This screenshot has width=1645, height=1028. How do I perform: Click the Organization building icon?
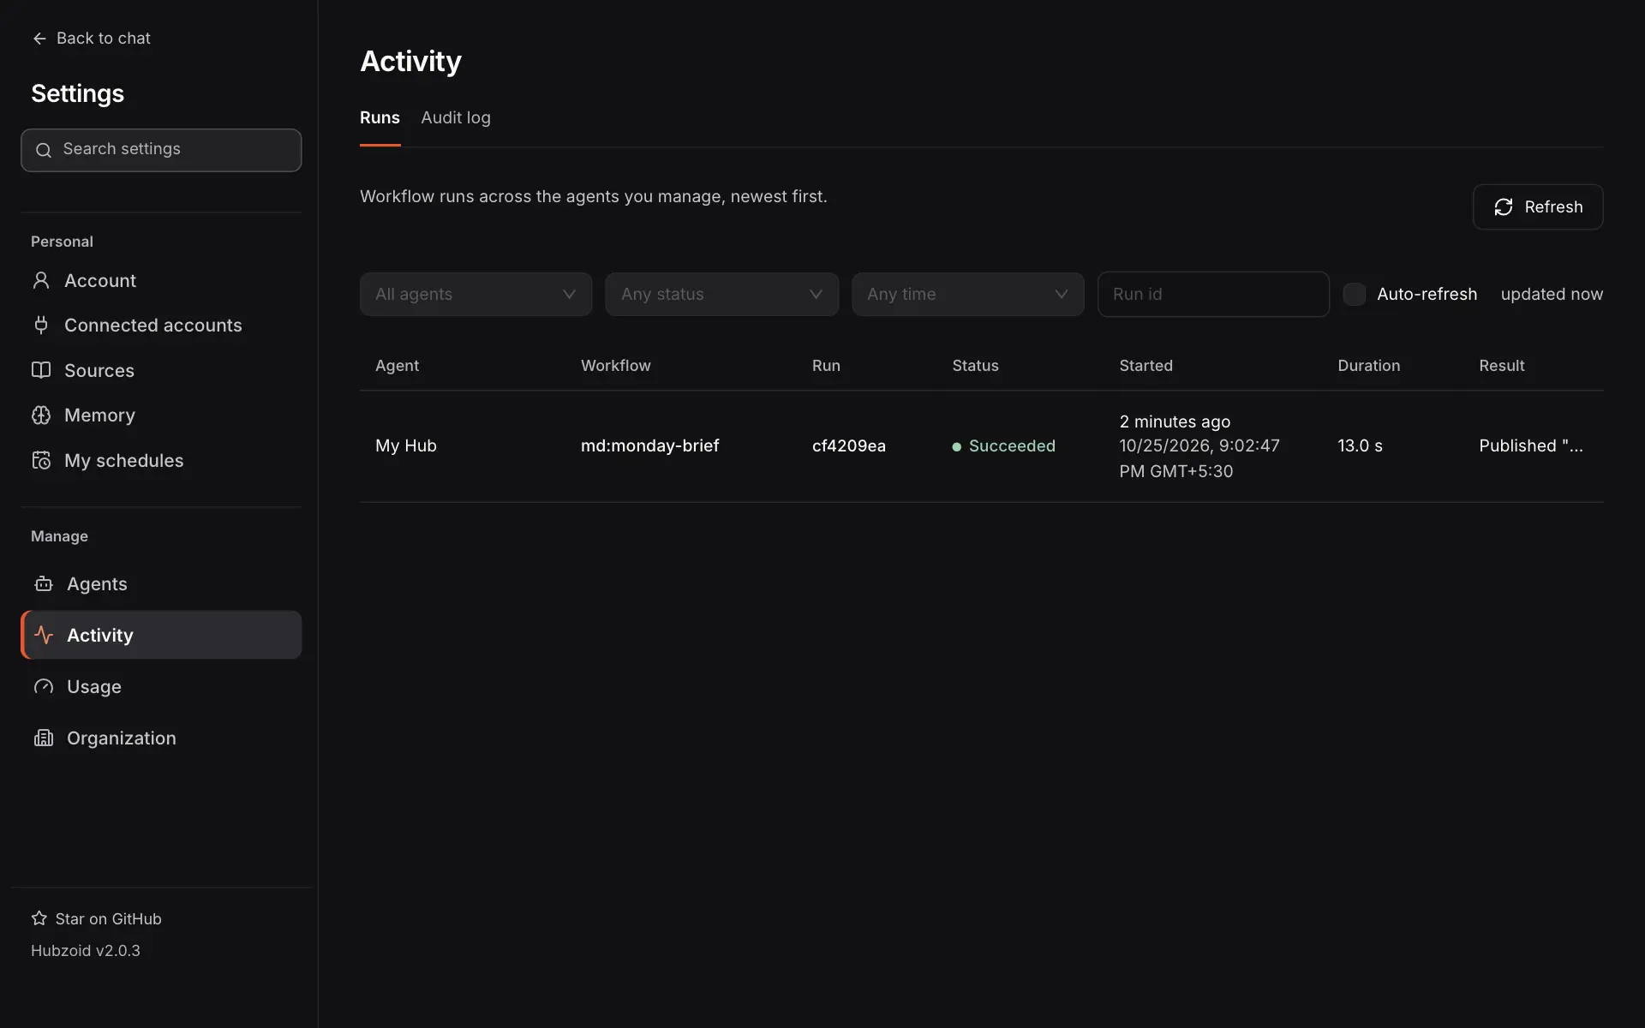point(44,738)
